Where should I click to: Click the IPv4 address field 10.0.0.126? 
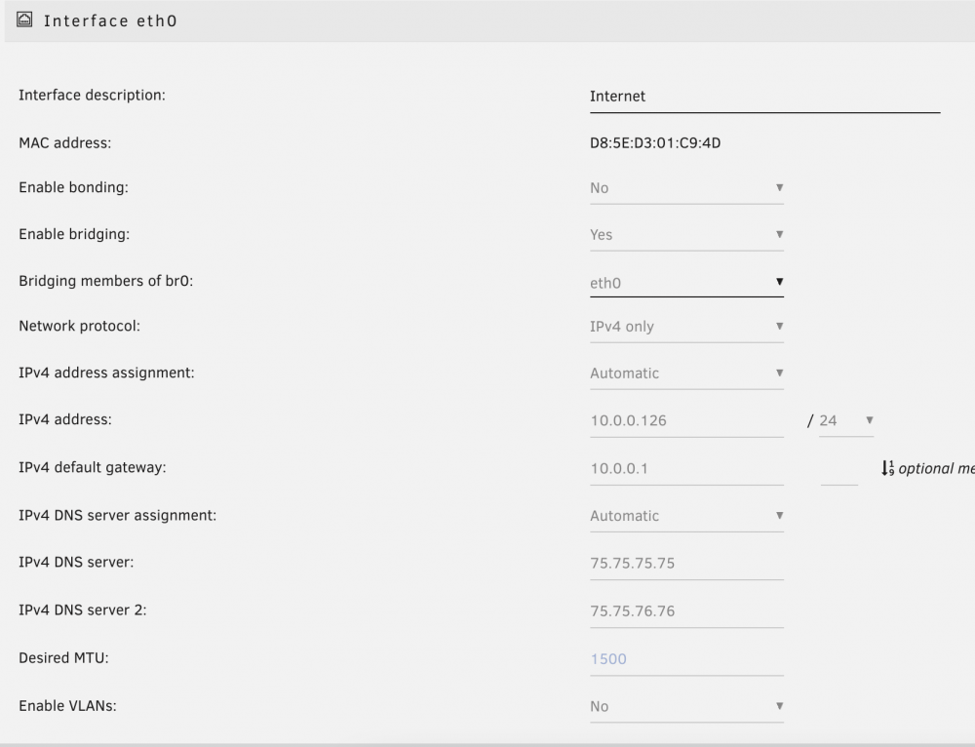pyautogui.click(x=686, y=421)
